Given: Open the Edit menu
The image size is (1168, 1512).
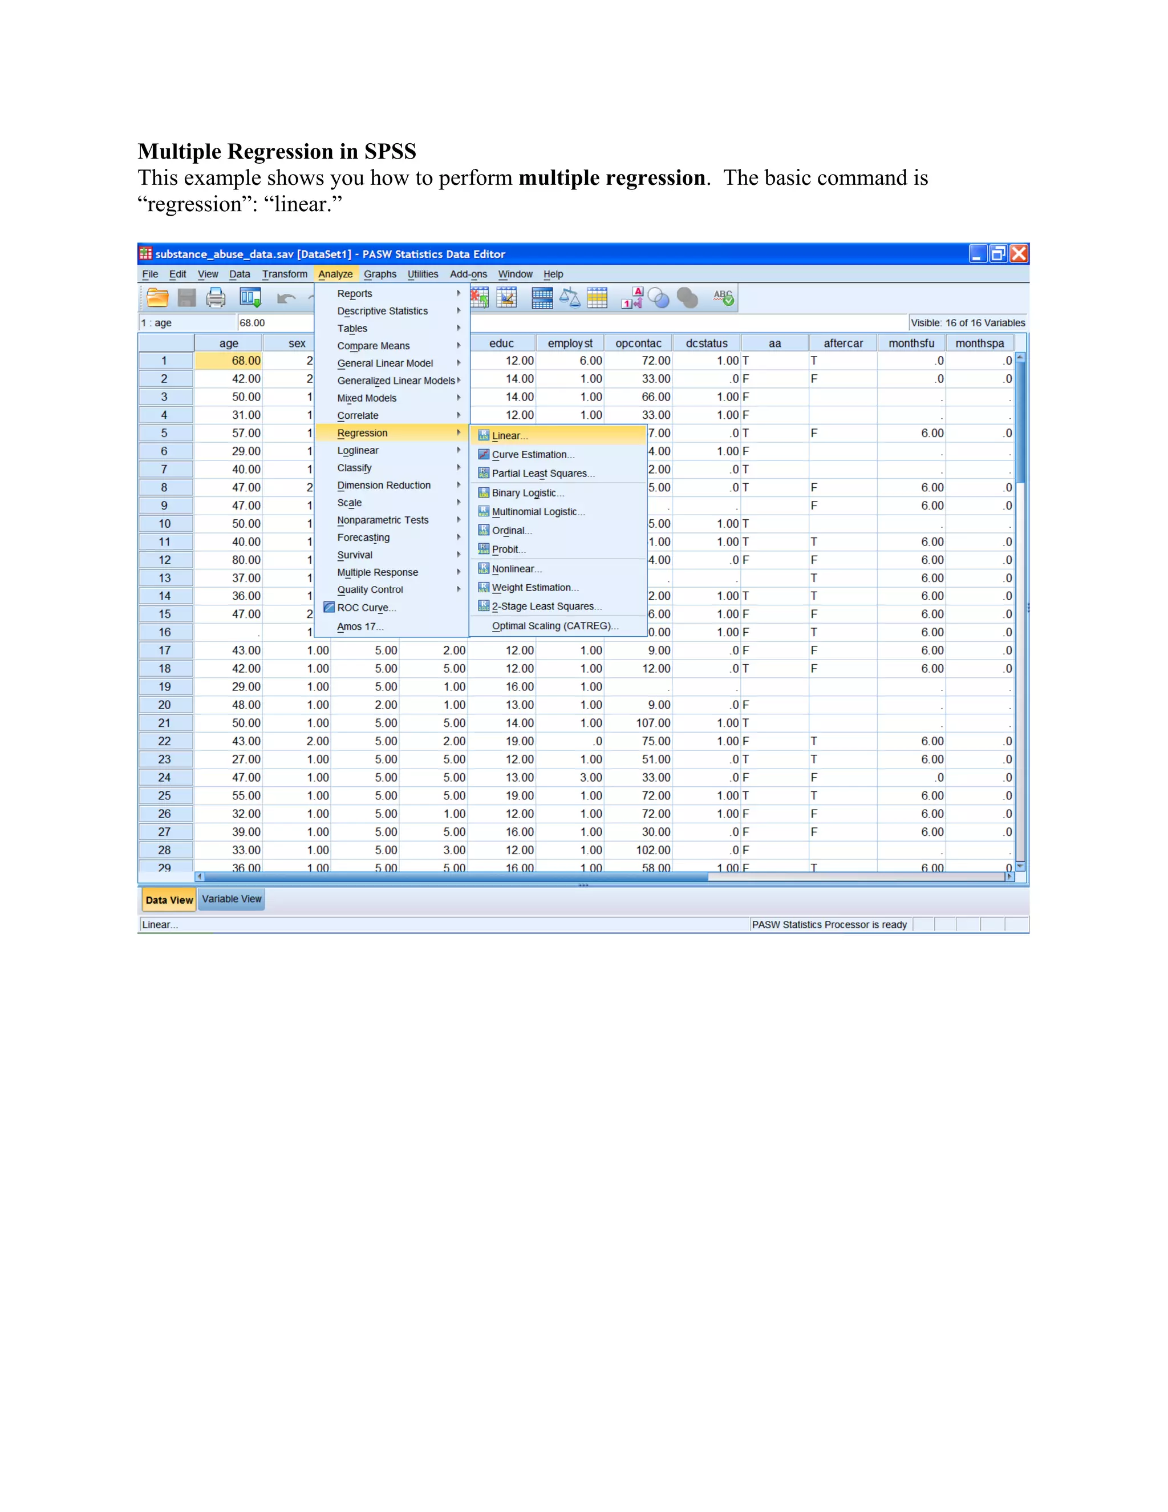Looking at the screenshot, I should pyautogui.click(x=177, y=274).
